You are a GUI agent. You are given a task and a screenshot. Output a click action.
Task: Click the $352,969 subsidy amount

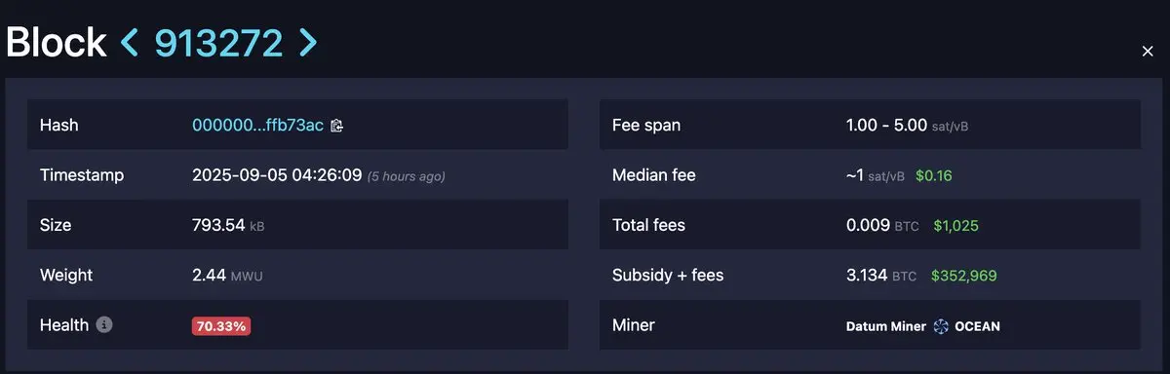(x=963, y=276)
